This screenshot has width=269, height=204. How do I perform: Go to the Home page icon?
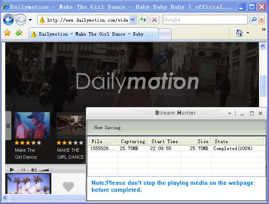coord(239,33)
